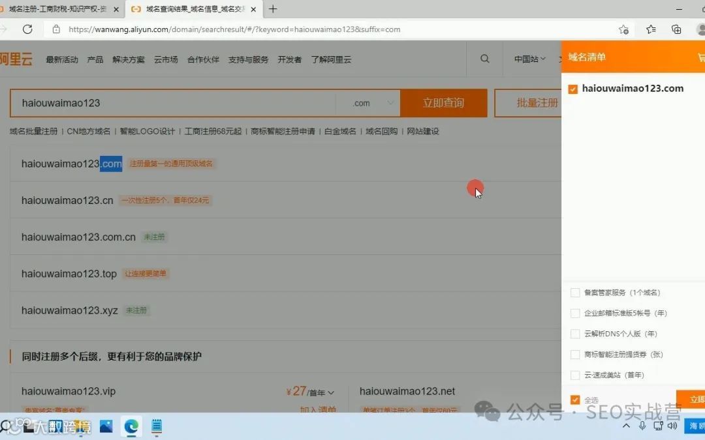Screen dimensions: 705x440
Task: Open CN地方域名 link
Action: [89, 131]
